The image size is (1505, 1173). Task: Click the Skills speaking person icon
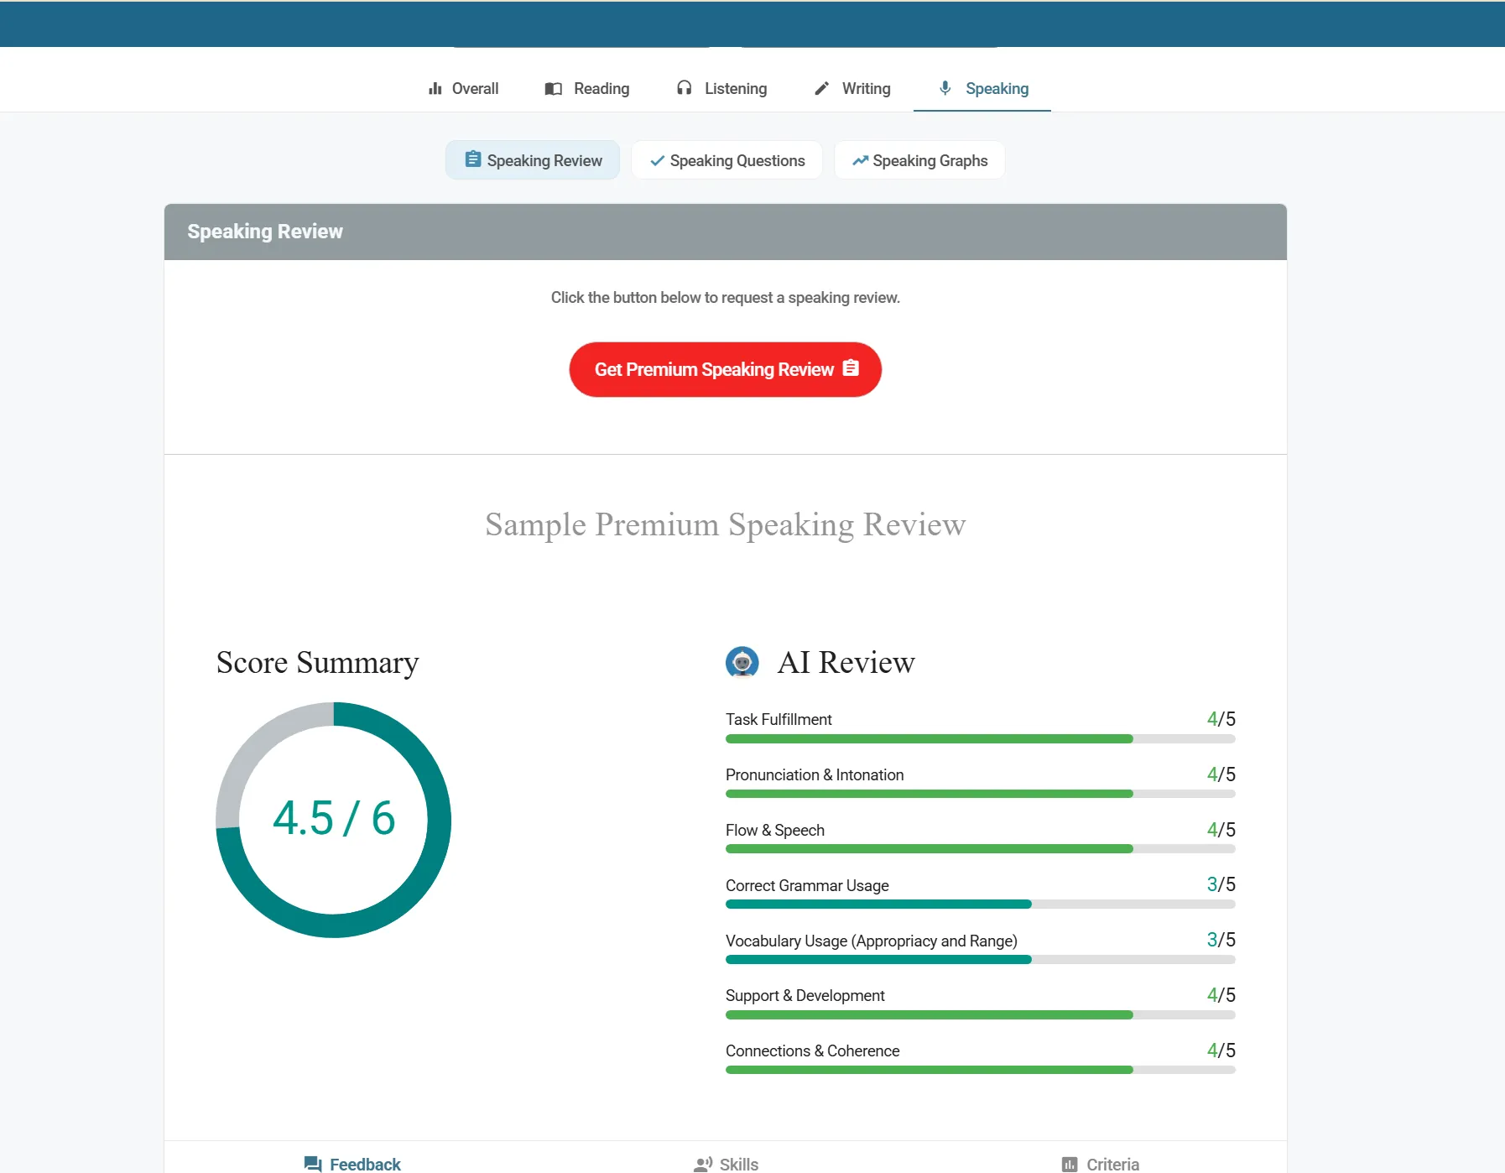tap(703, 1164)
